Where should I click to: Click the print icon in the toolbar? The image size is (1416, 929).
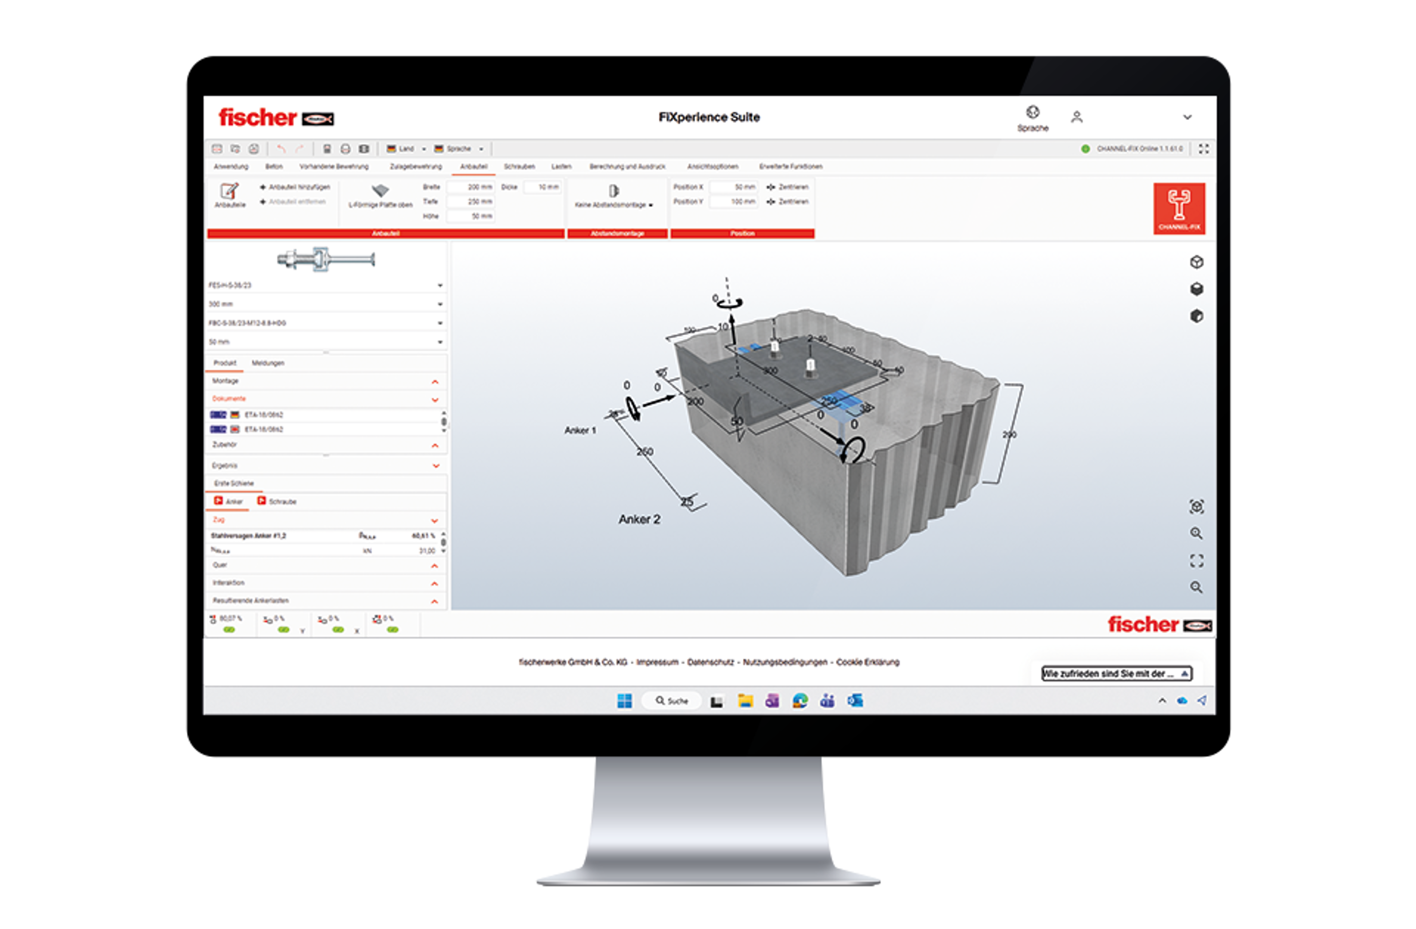(346, 149)
